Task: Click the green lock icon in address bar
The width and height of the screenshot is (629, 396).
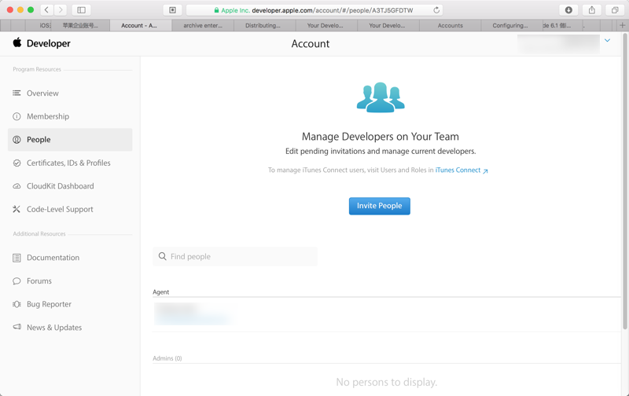Action: [x=217, y=10]
